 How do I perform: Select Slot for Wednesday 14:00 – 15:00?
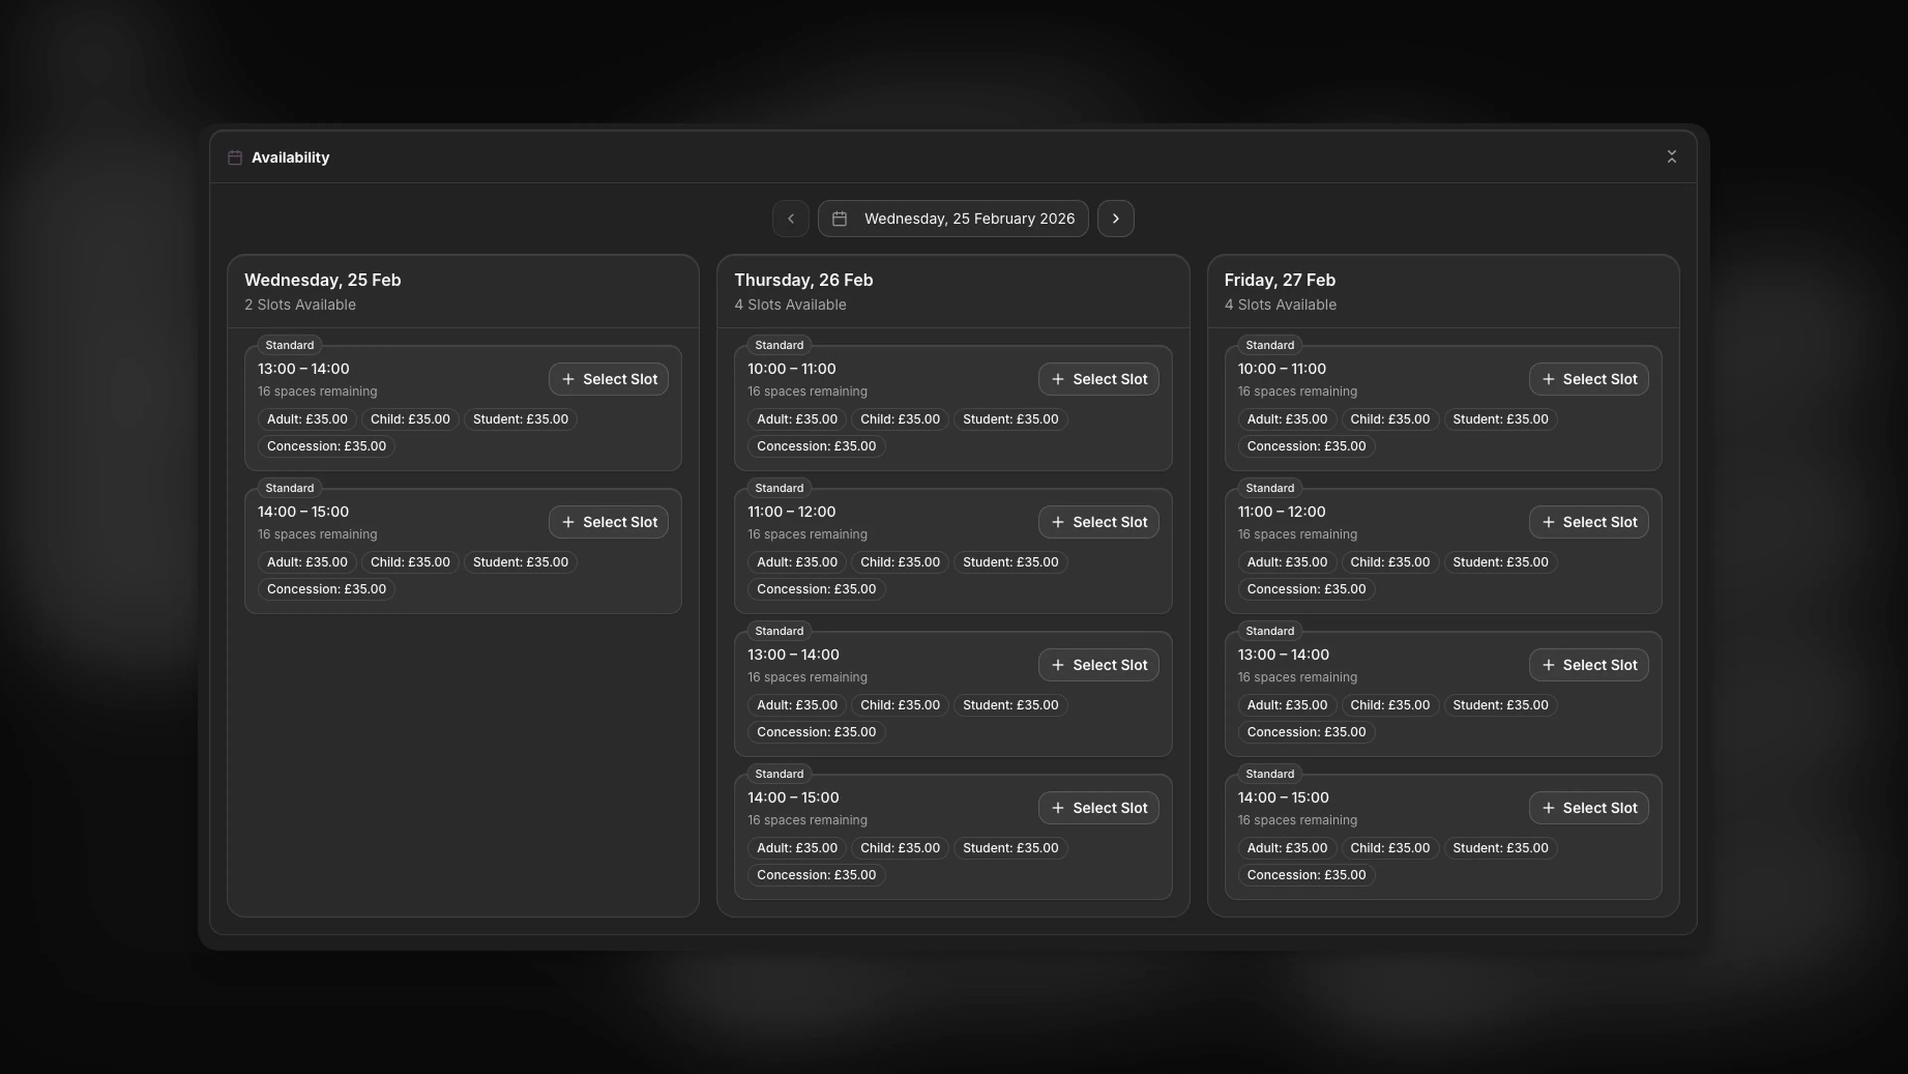click(609, 522)
